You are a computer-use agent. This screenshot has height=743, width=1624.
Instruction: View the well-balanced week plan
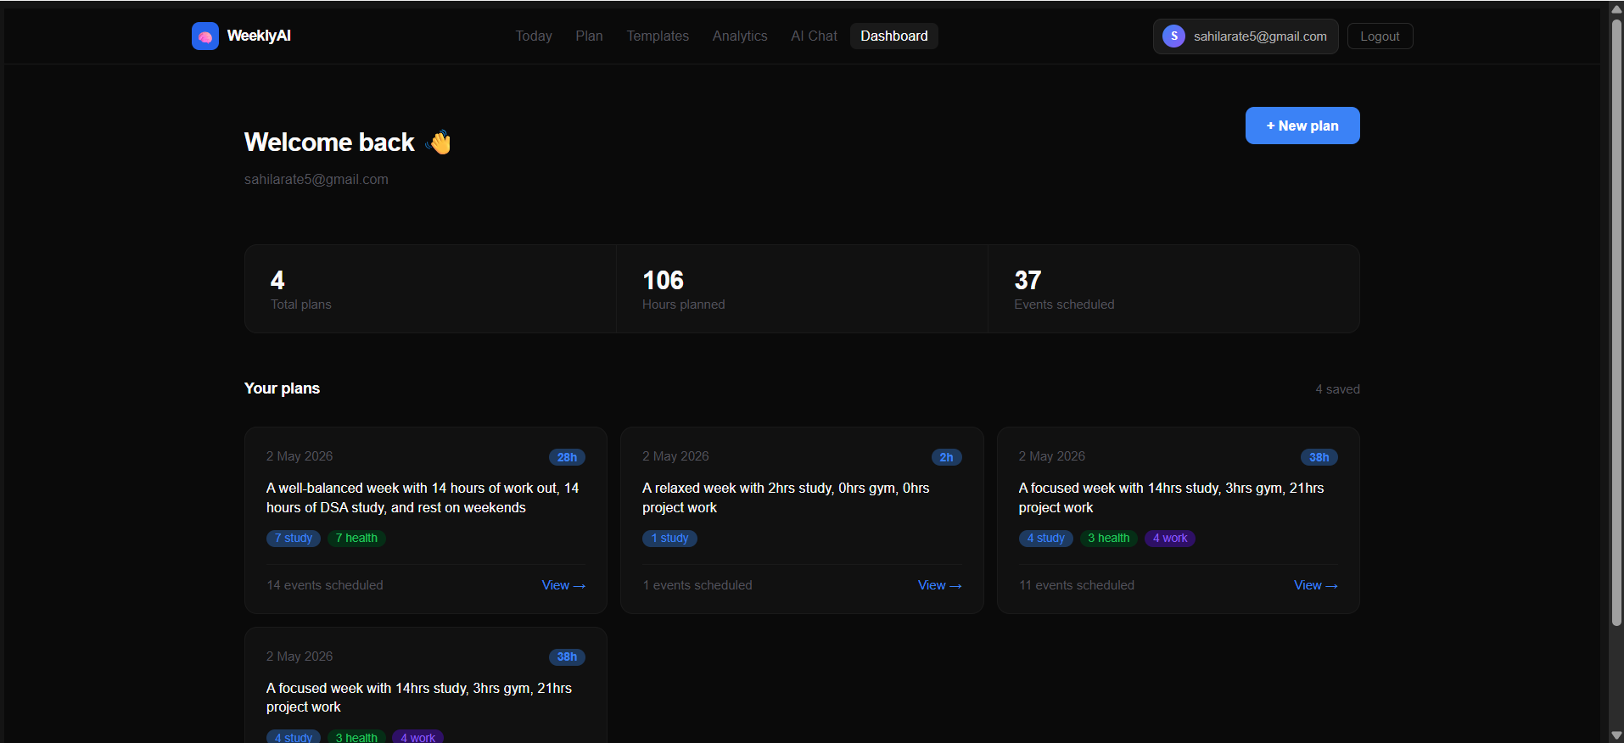563,585
